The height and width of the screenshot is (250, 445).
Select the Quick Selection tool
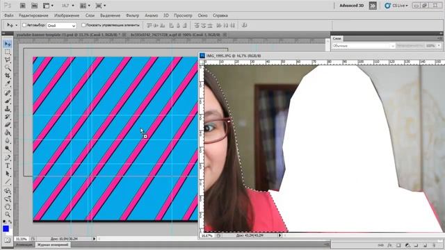click(x=8, y=68)
